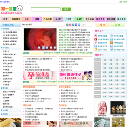Show carousel slide 3
The image size is (127, 127).
tap(47, 48)
